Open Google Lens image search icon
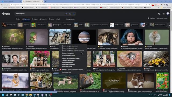This screenshot has width=172, height=97. (70, 14)
